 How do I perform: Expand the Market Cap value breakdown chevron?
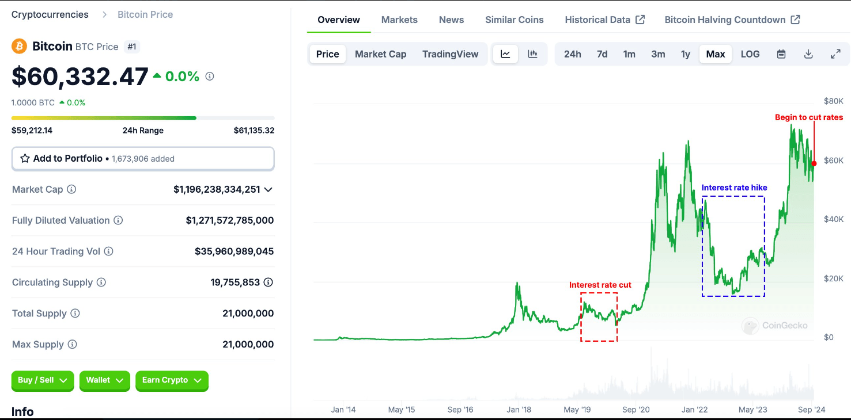point(268,189)
